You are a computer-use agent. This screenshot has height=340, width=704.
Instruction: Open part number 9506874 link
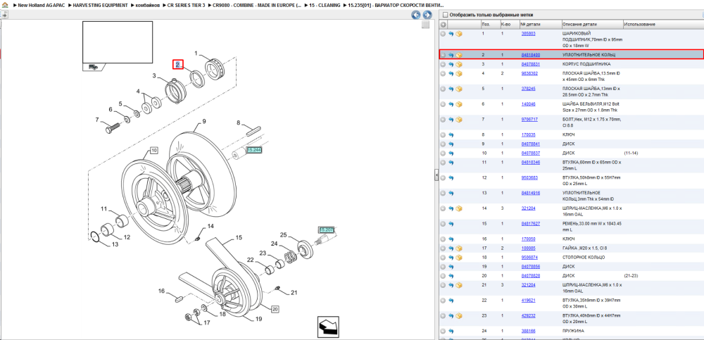coord(529,258)
